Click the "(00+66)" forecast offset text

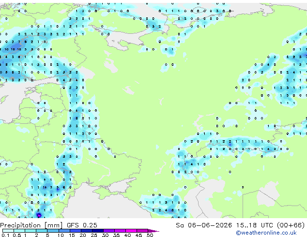[291, 225]
